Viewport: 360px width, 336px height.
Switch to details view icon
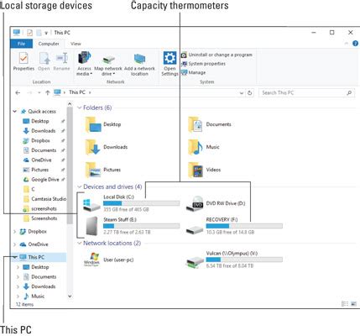(x=345, y=304)
